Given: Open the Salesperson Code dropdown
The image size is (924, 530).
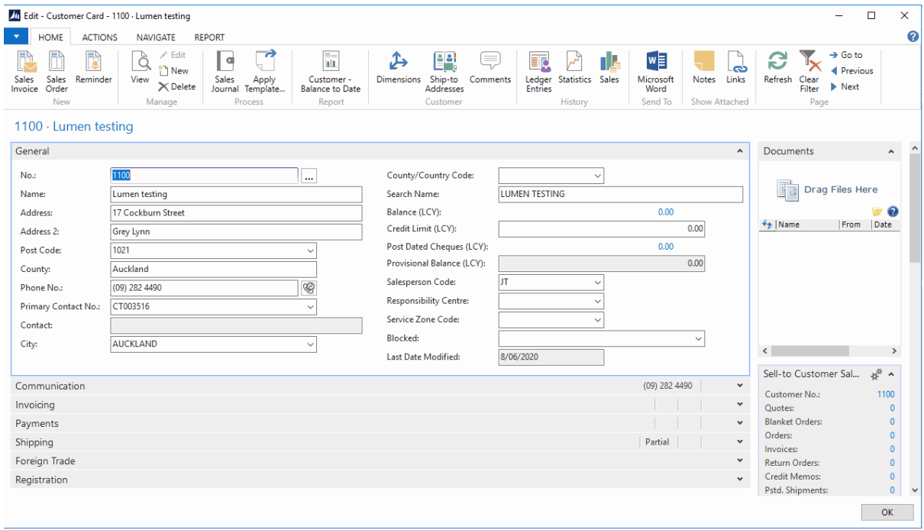Looking at the screenshot, I should point(597,283).
